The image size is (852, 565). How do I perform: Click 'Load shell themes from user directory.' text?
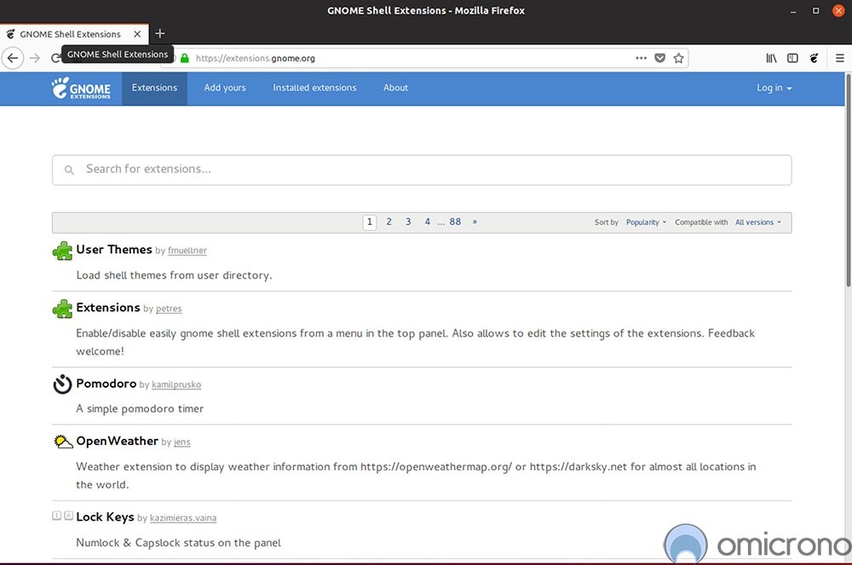[174, 275]
